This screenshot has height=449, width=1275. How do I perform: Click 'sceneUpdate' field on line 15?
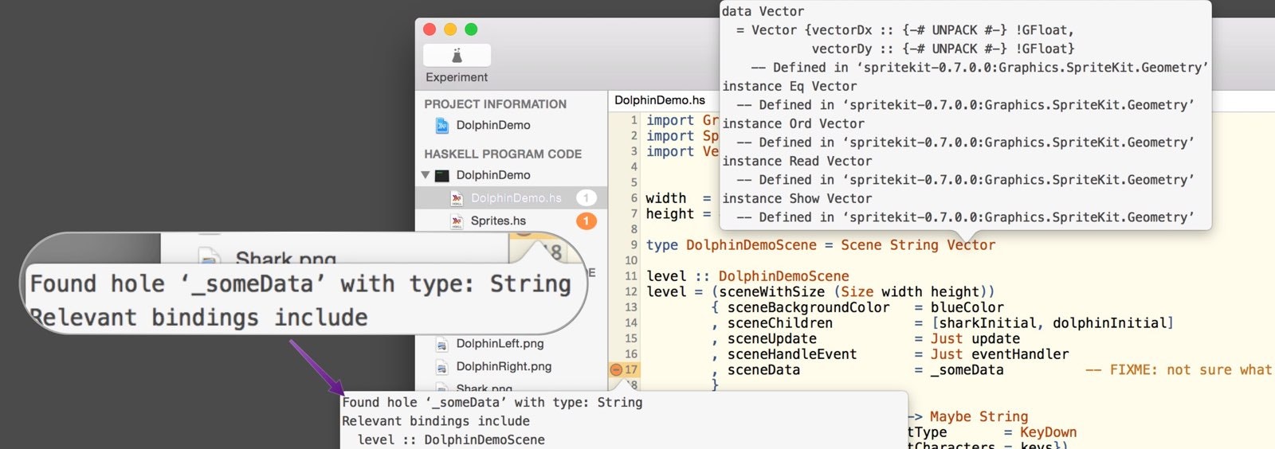tap(771, 339)
